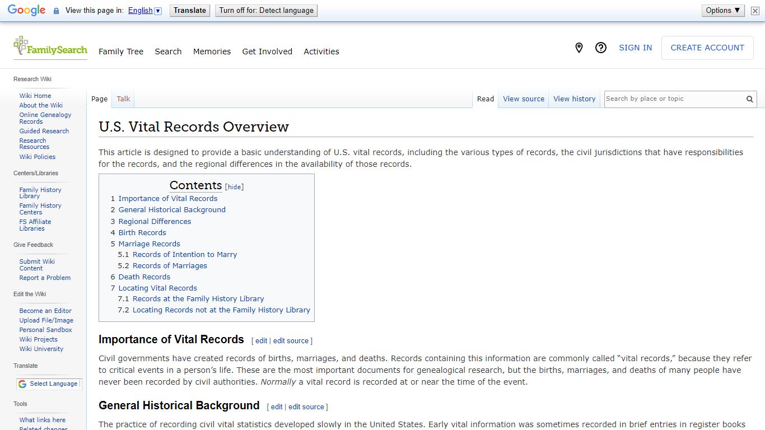
Task: Click the CREATE ACCOUNT button
Action: (707, 48)
